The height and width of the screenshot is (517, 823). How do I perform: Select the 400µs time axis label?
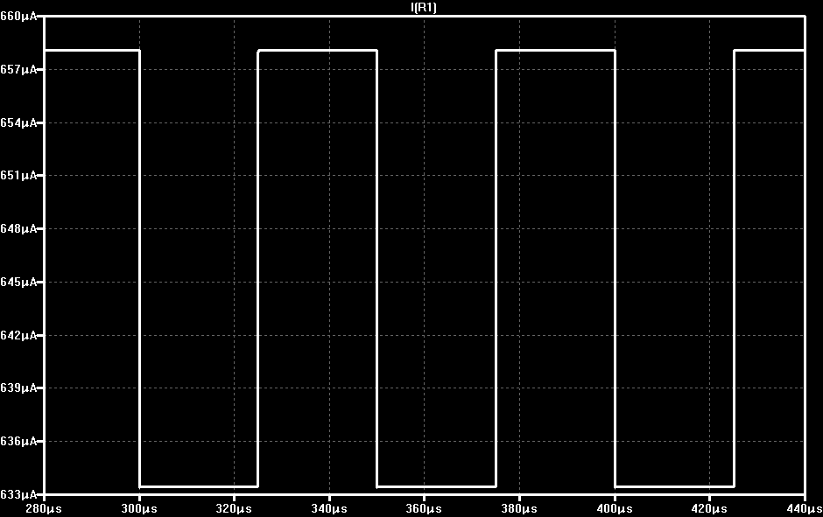click(x=615, y=508)
